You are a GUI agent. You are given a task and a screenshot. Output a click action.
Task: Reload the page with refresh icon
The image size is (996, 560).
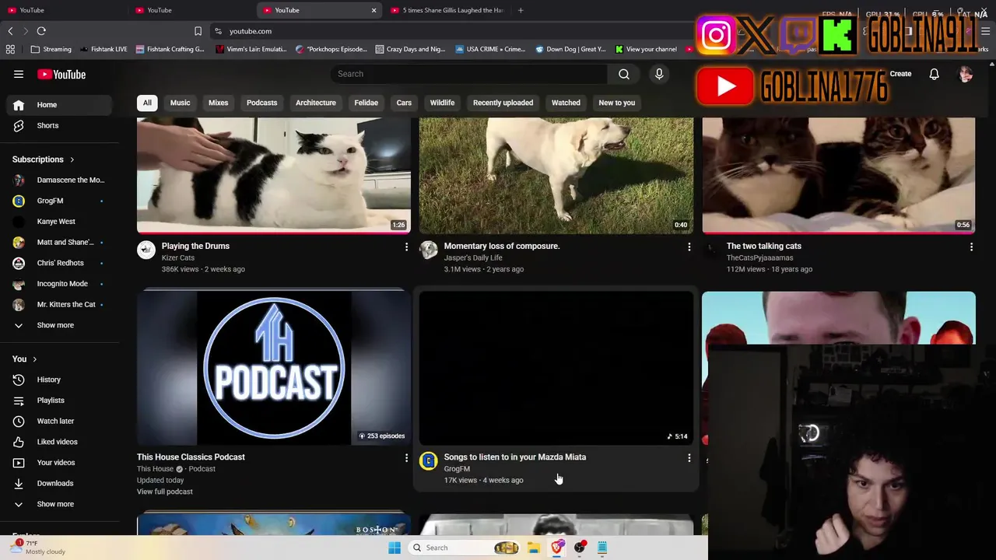[x=41, y=31]
